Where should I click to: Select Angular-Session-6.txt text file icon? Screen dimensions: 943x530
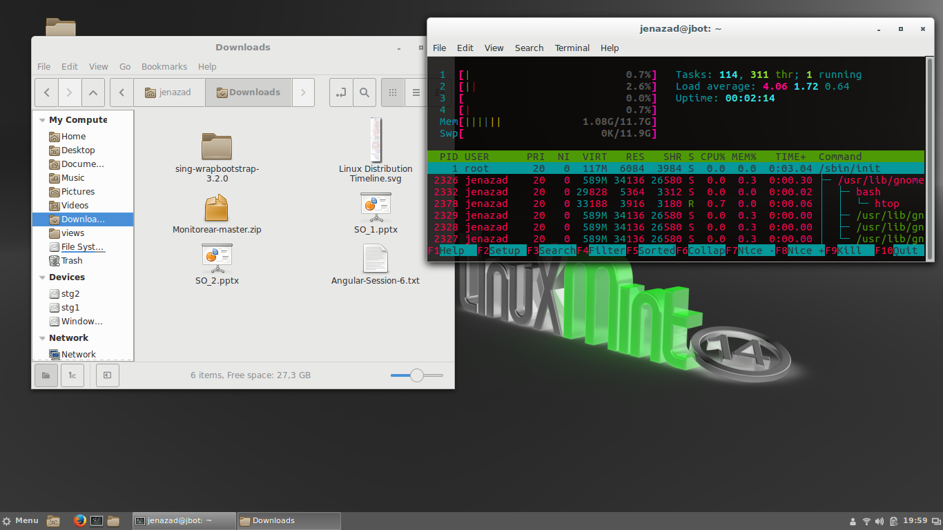pos(376,259)
